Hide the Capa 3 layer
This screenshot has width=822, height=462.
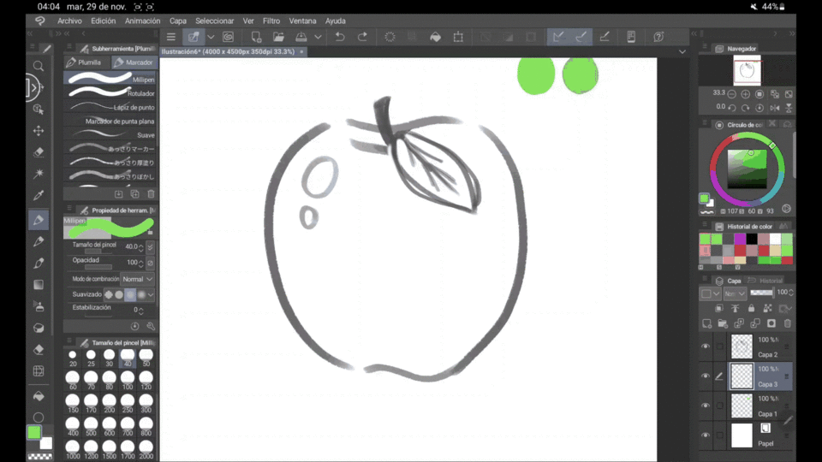pos(706,376)
